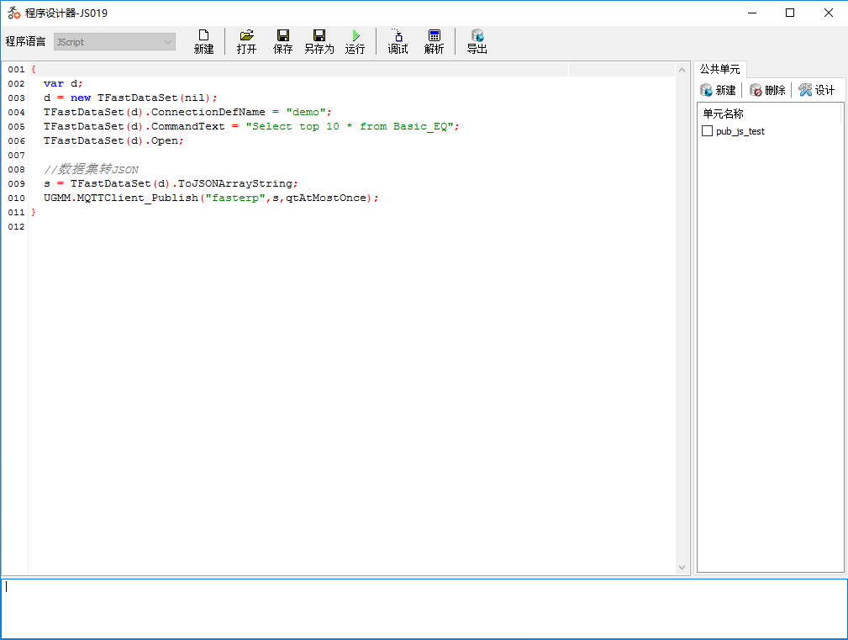The width and height of the screenshot is (848, 640).
Task: Delete public unit with 删除 button
Action: coord(767,90)
